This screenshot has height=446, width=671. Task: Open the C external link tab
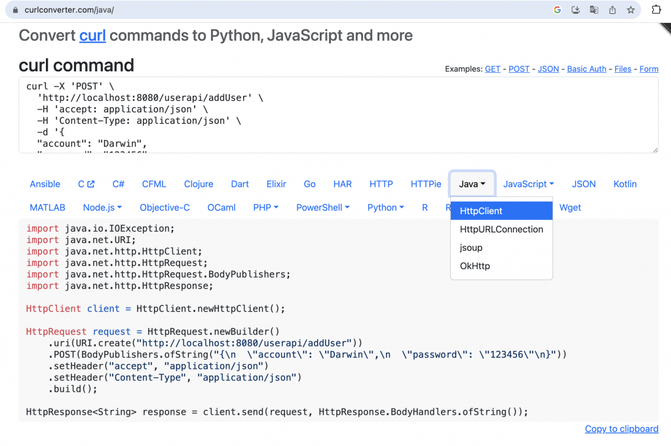click(x=86, y=184)
